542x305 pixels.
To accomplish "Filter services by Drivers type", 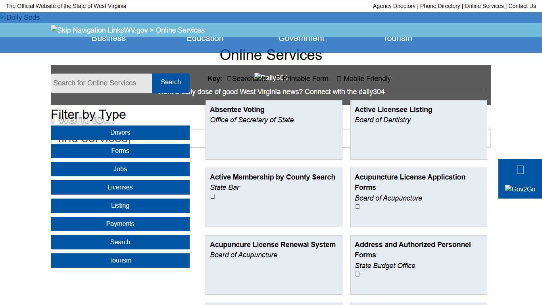I will [x=120, y=133].
